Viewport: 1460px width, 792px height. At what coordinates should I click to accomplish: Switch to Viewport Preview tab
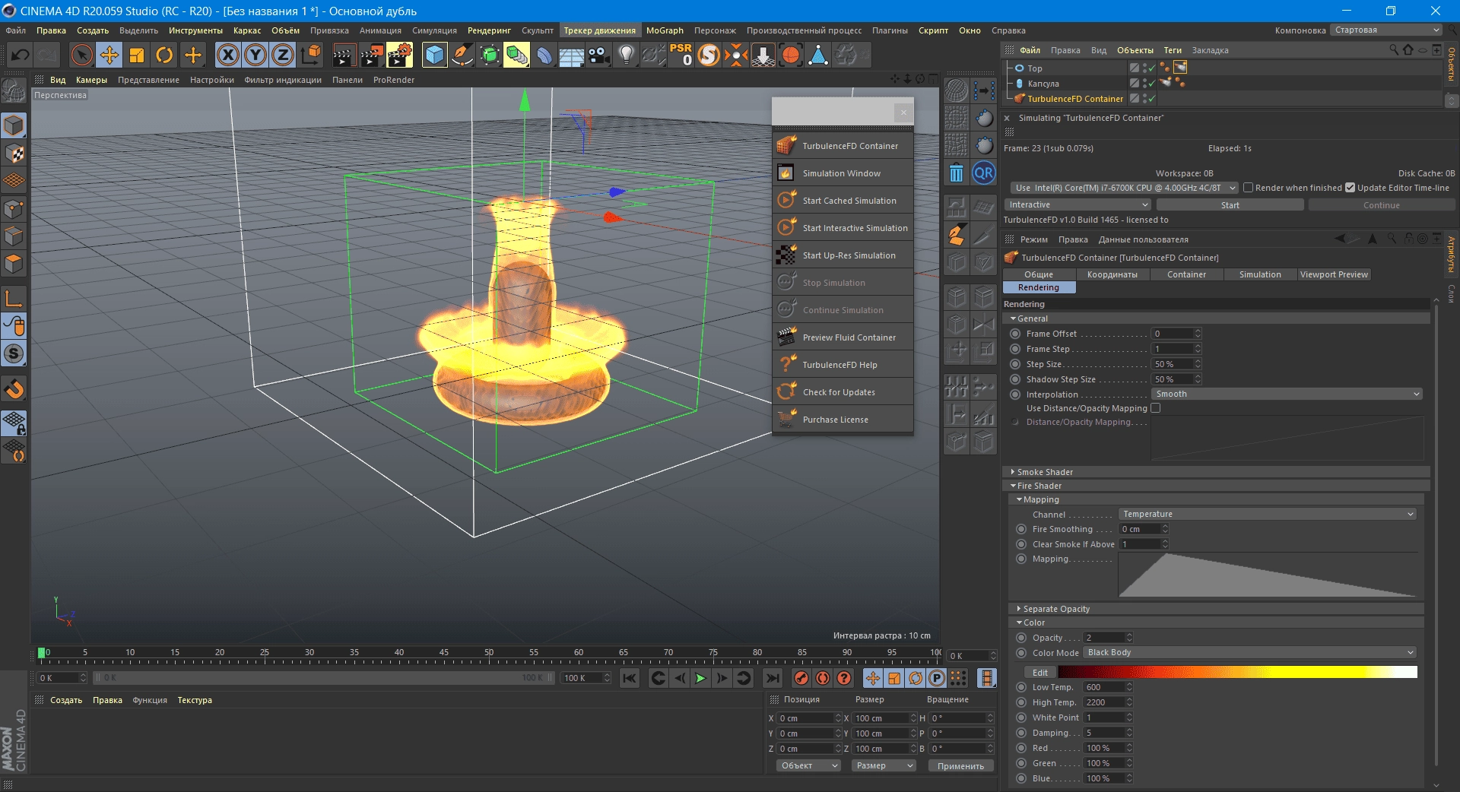click(1333, 274)
